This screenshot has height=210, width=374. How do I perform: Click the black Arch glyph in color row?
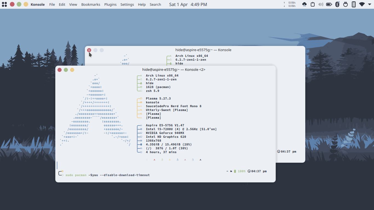[200, 160]
